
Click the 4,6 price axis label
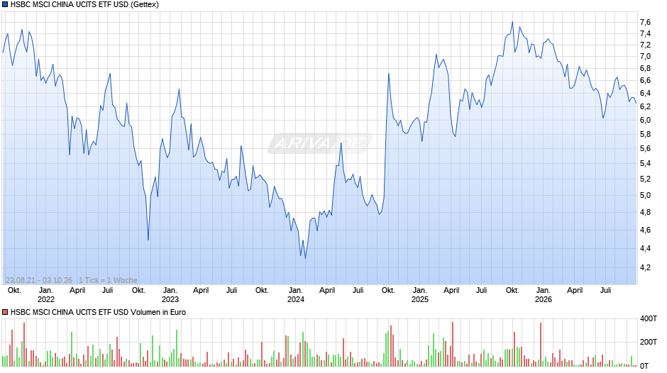645,230
